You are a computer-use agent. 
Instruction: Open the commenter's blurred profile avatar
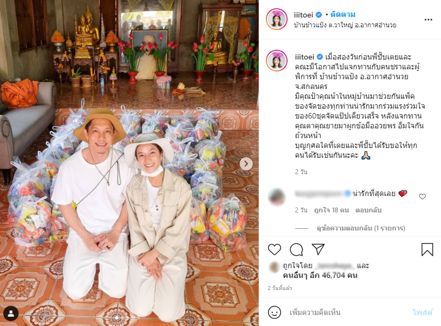point(277,197)
